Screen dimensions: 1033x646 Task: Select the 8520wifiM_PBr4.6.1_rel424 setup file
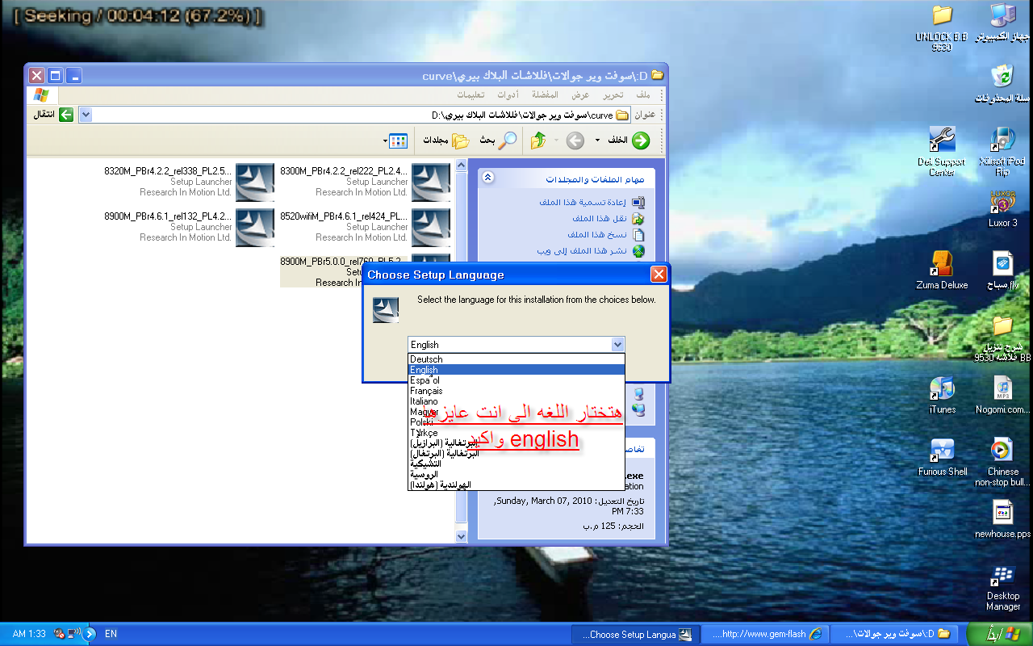coord(365,227)
